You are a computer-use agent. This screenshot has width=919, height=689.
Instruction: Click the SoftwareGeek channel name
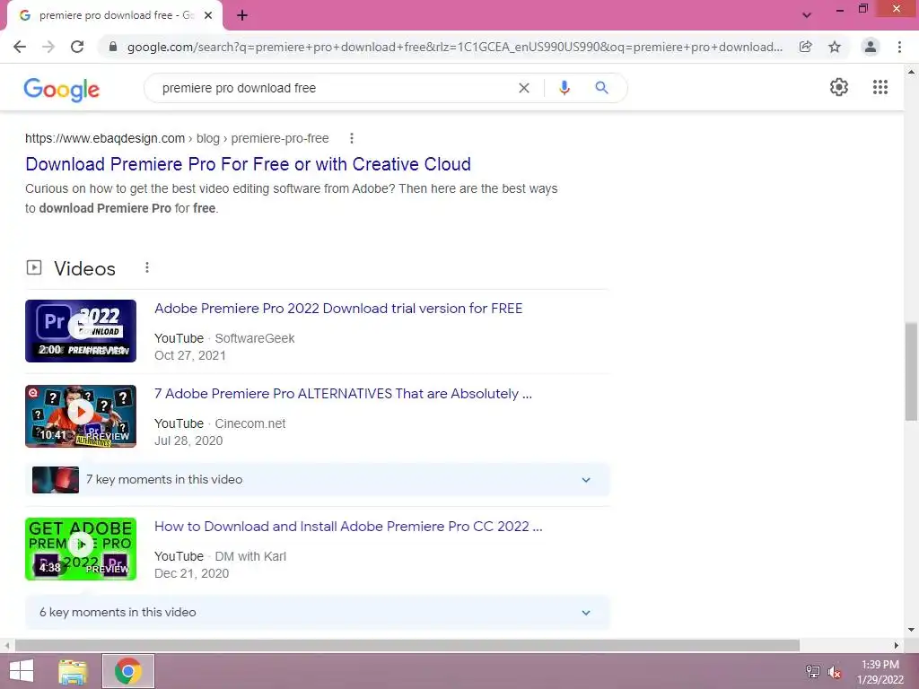click(254, 338)
